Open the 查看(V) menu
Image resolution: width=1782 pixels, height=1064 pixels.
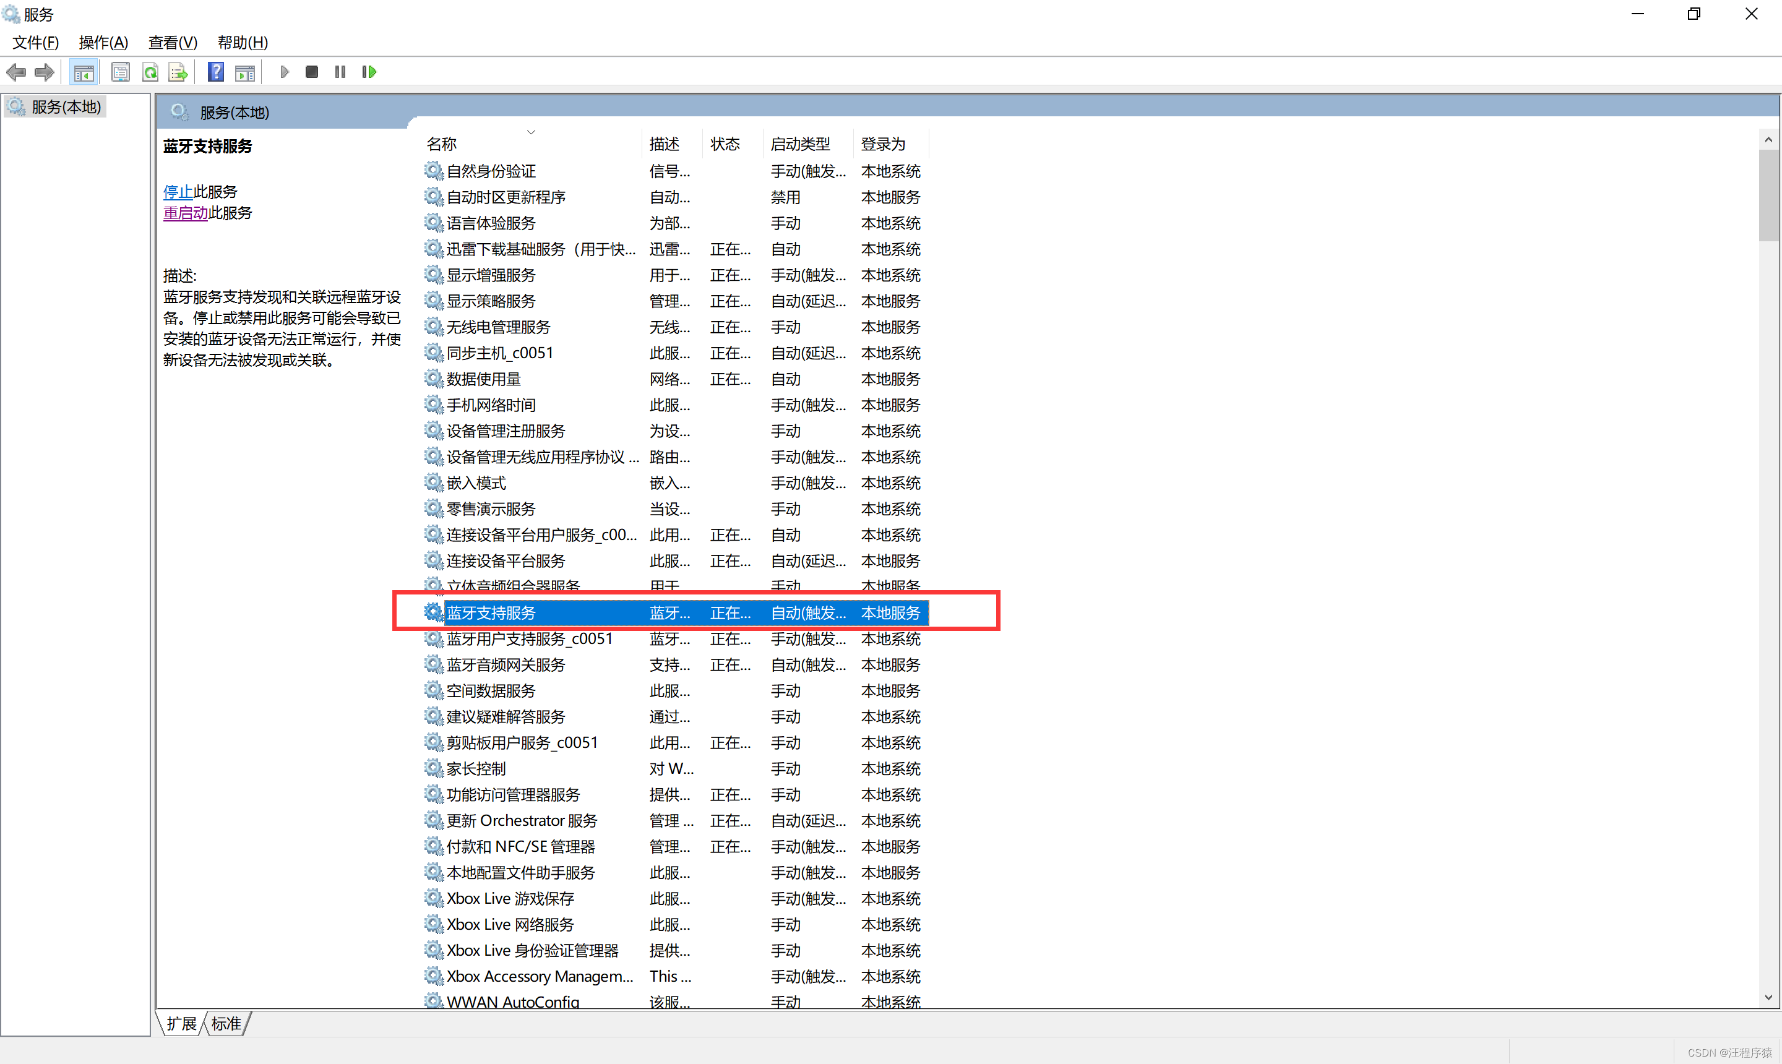point(173,42)
